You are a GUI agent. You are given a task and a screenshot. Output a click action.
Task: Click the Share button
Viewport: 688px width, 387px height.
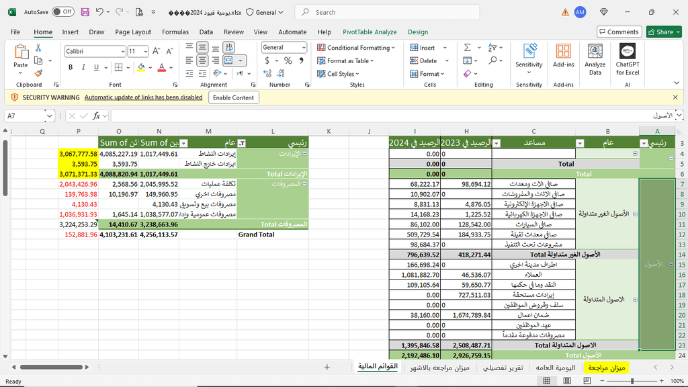(x=663, y=32)
